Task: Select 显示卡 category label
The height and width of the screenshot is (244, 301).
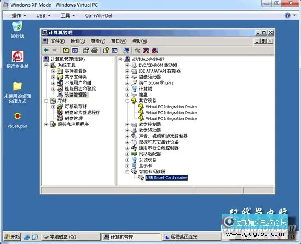Action: pos(146,166)
